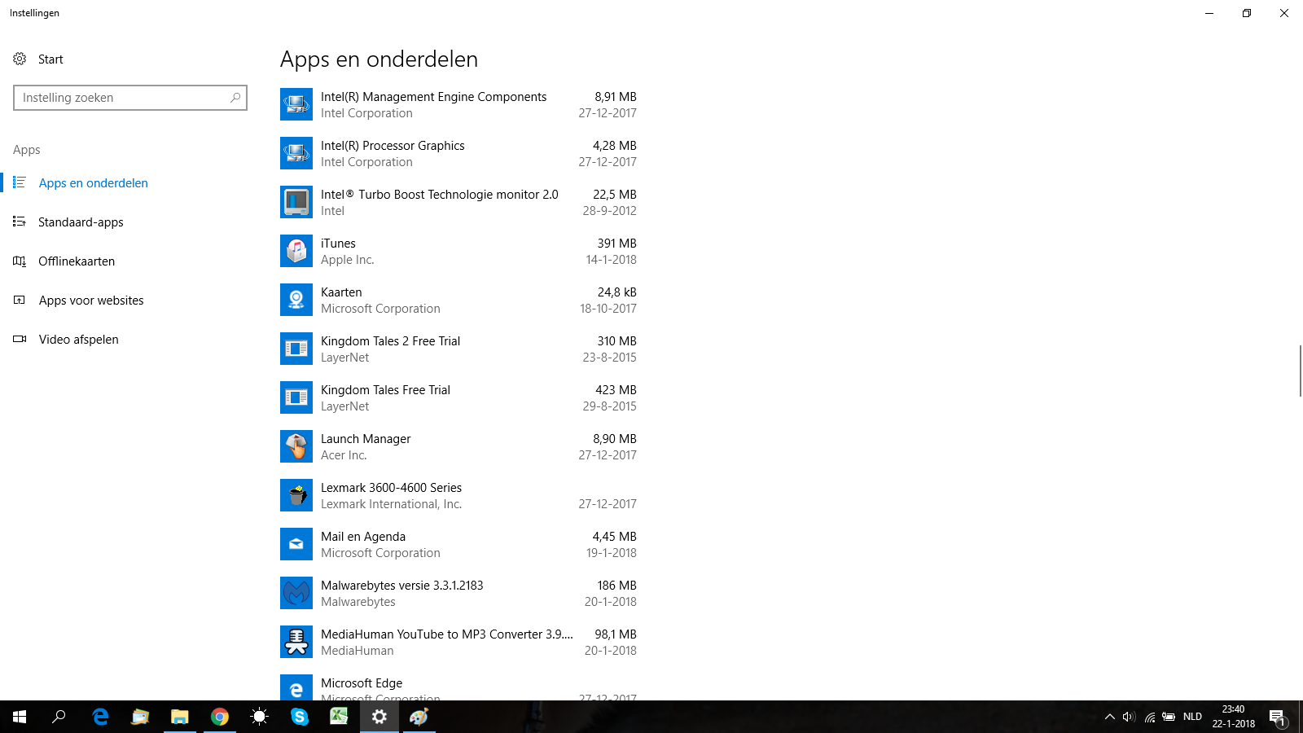Select Mail en Agenda entry text
The height and width of the screenshot is (733, 1303).
[x=363, y=536]
